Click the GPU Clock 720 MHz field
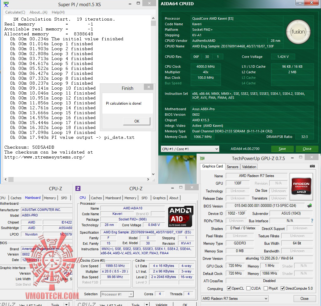Viewport: 321px width, 306px height. (235, 266)
